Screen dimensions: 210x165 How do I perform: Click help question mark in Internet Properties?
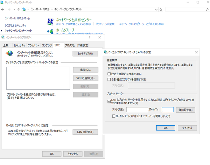[x=90, y=37]
